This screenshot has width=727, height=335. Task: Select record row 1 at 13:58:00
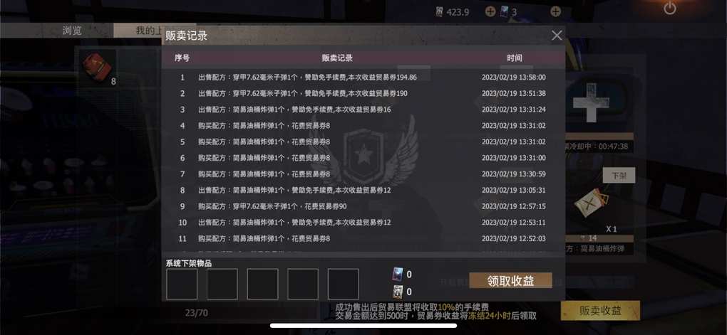[x=363, y=78]
